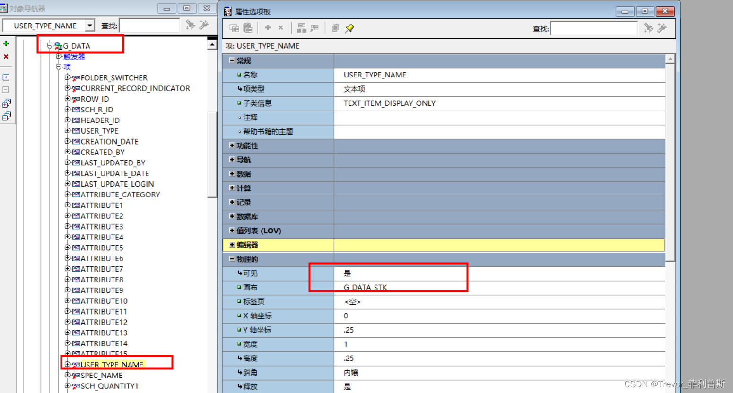Collapse the G_DATA block node
733x393 pixels.
click(49, 45)
